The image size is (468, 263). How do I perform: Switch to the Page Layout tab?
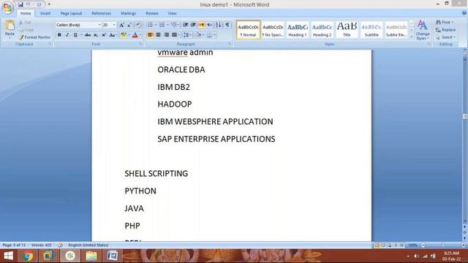pyautogui.click(x=71, y=13)
